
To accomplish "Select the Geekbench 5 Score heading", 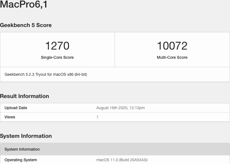I will (x=26, y=25).
